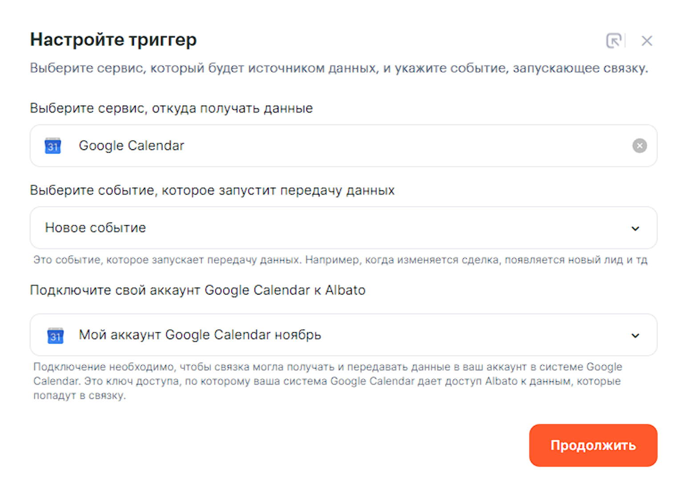Click 'Google Calendar' text in service field
The width and height of the screenshot is (694, 497).
point(131,145)
